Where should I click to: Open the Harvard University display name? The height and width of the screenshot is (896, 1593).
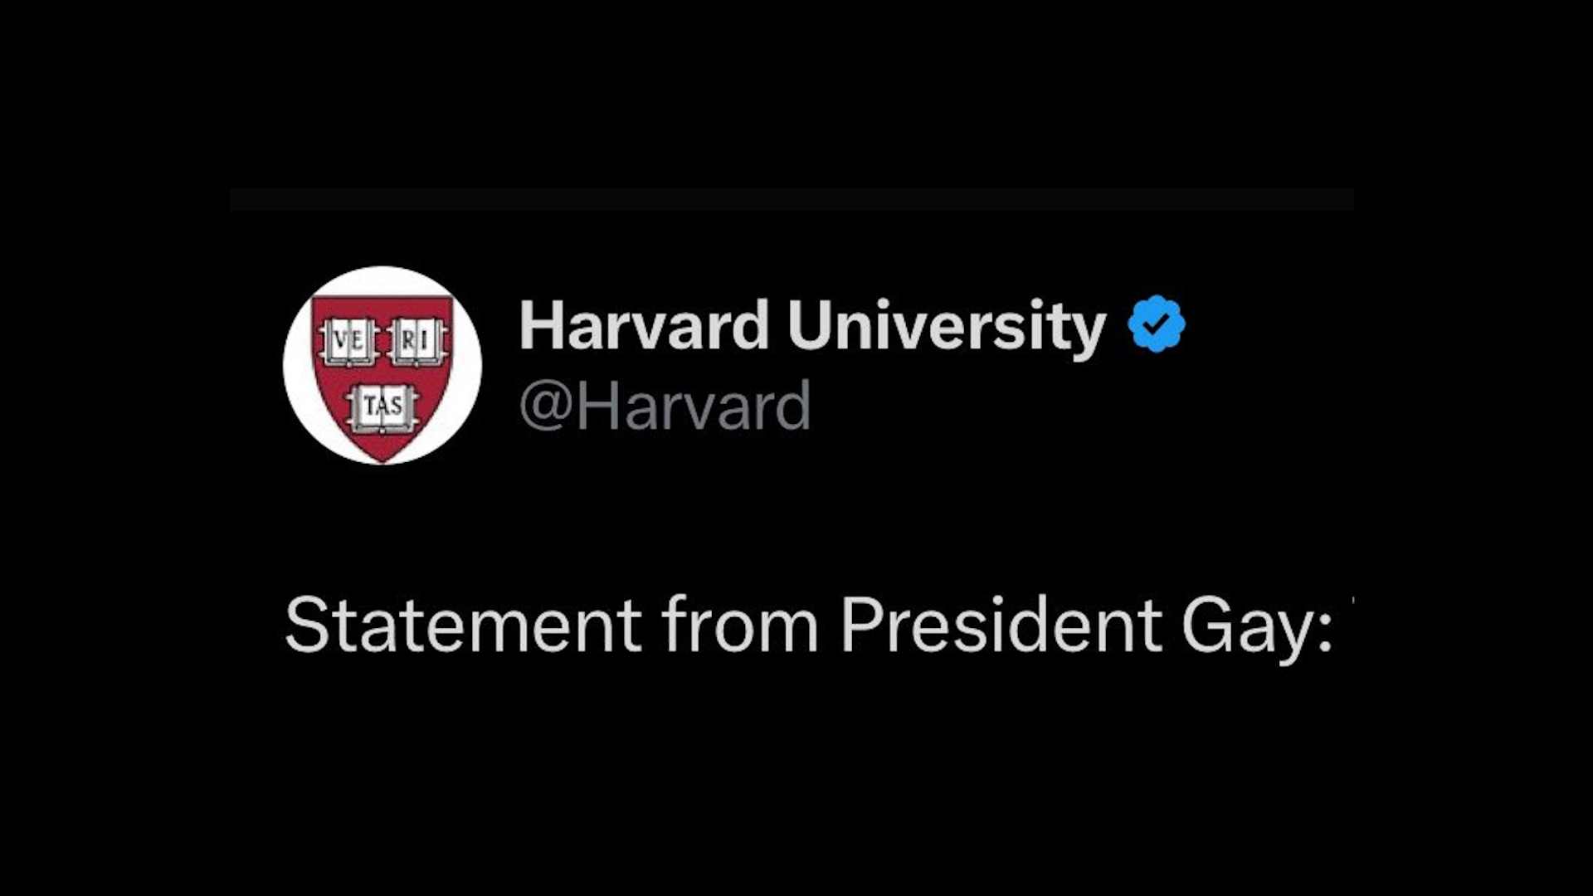[x=811, y=325]
